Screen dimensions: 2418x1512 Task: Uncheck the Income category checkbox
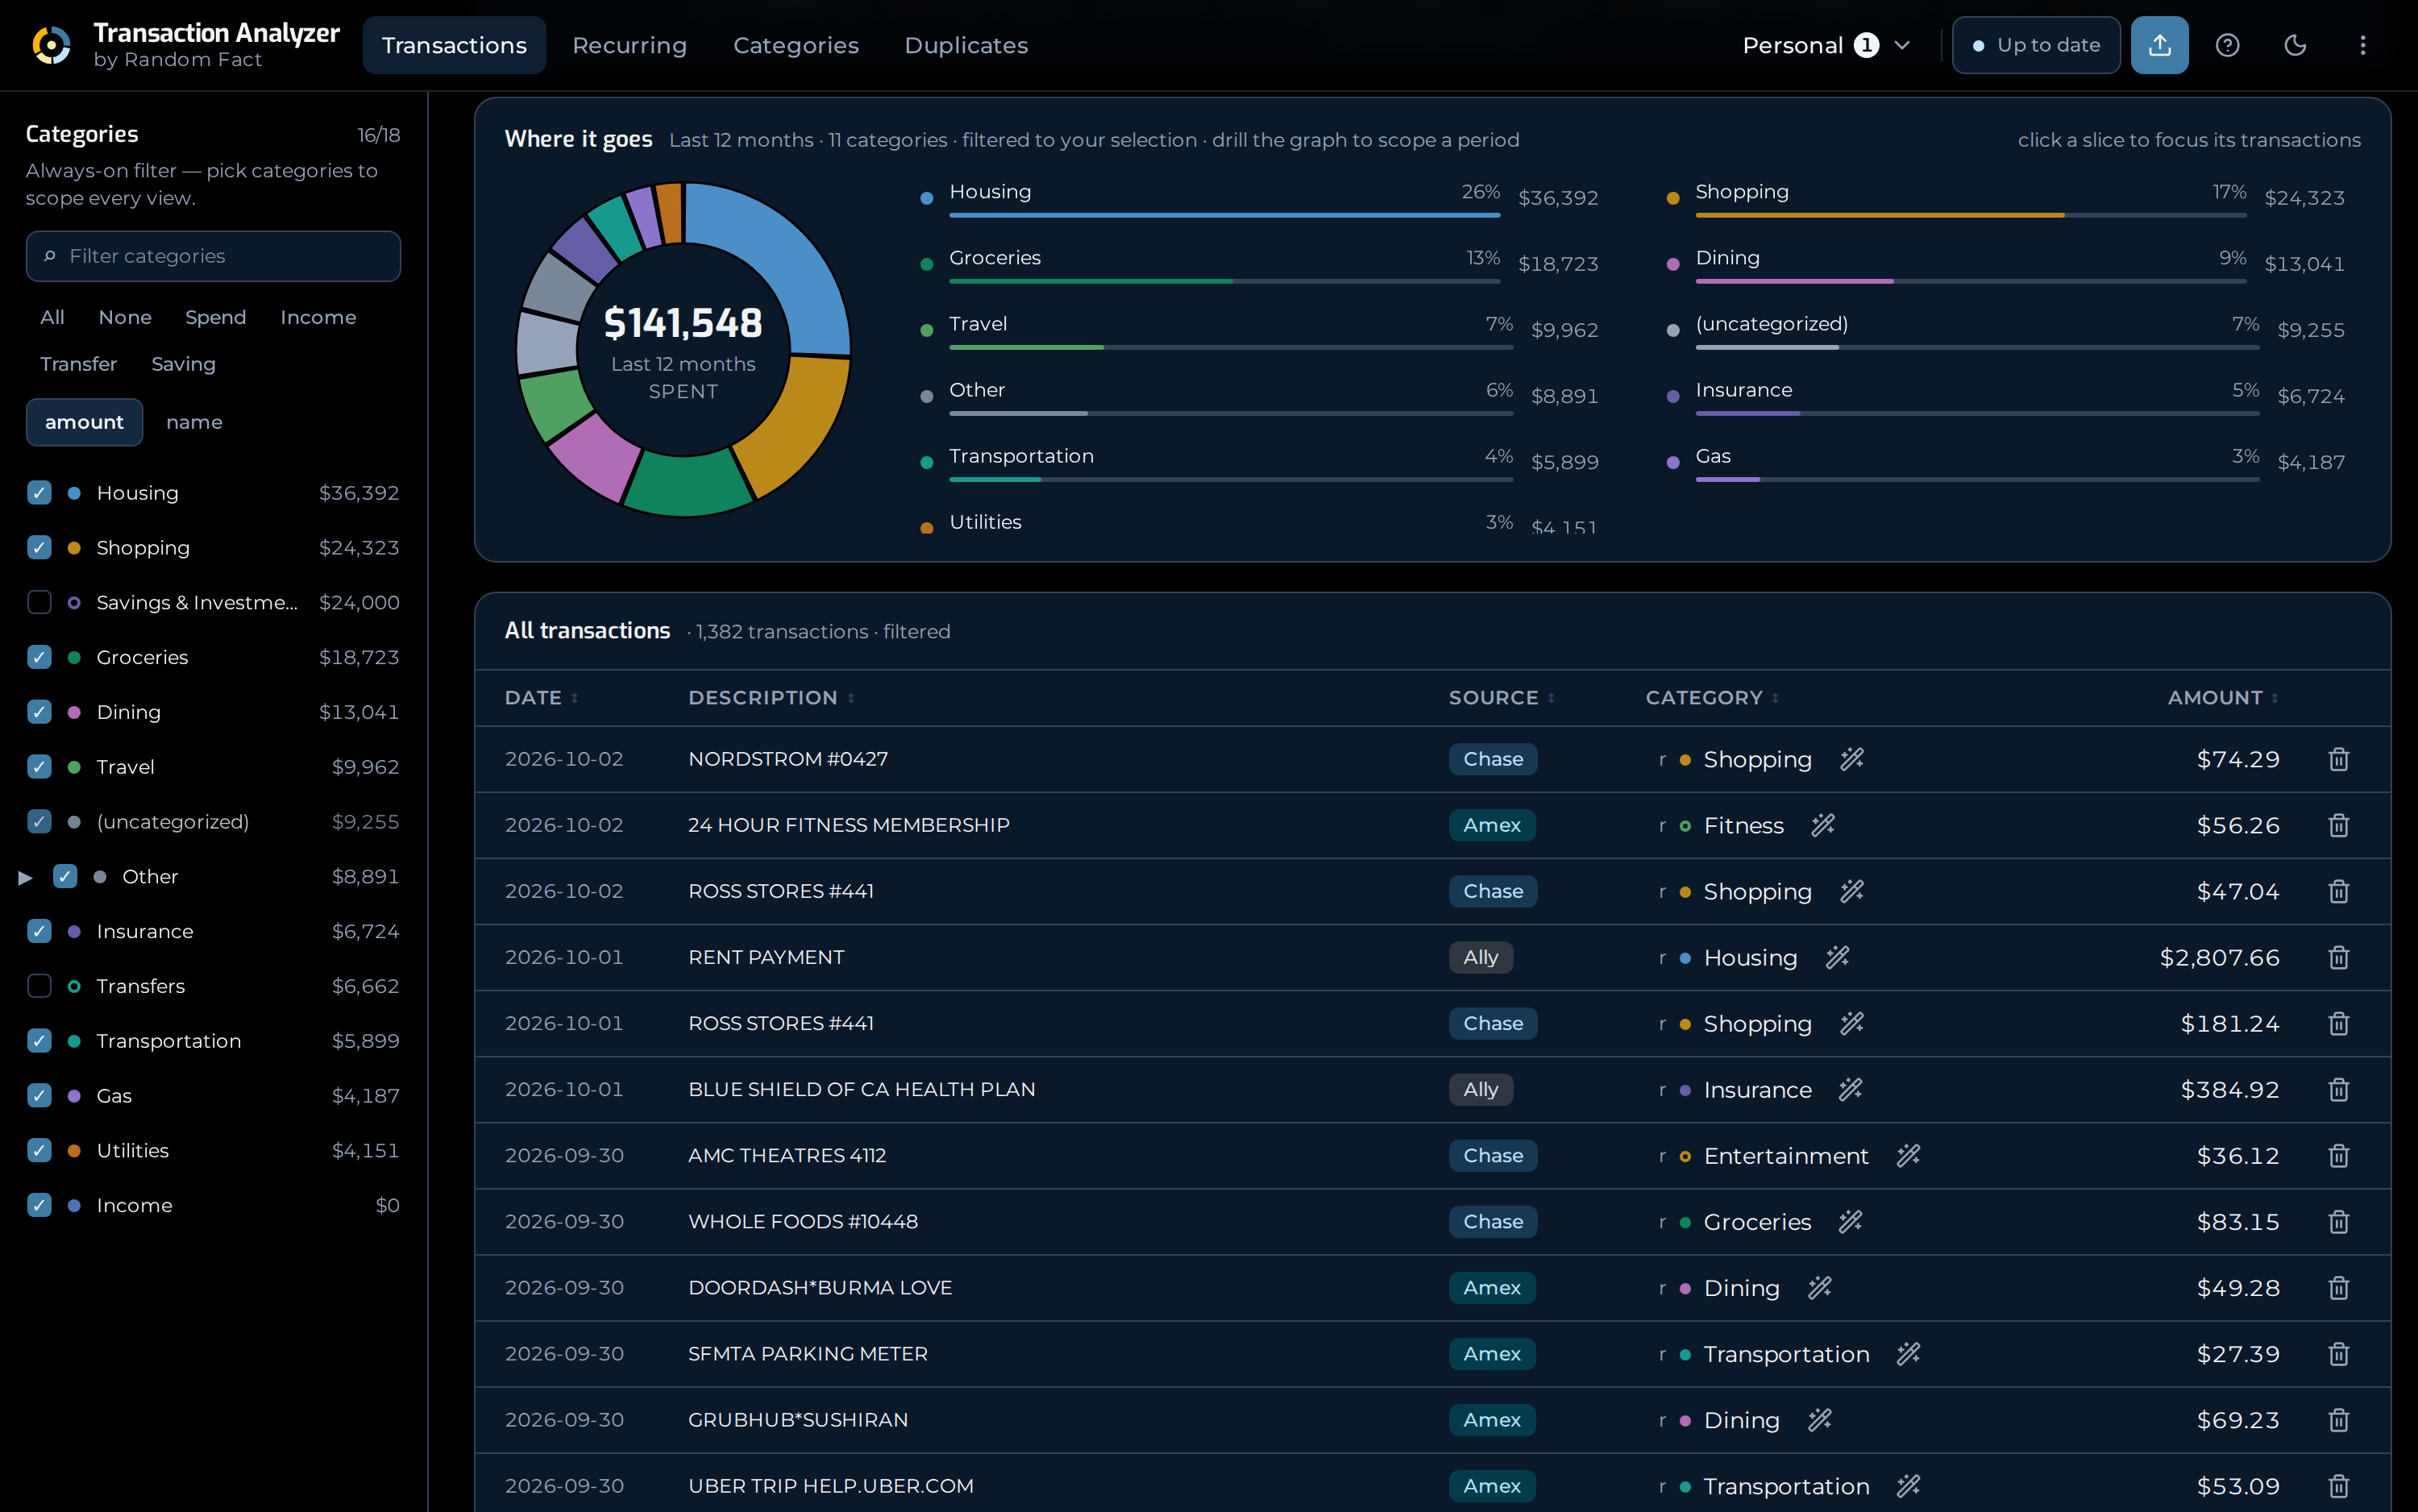pos(39,1205)
